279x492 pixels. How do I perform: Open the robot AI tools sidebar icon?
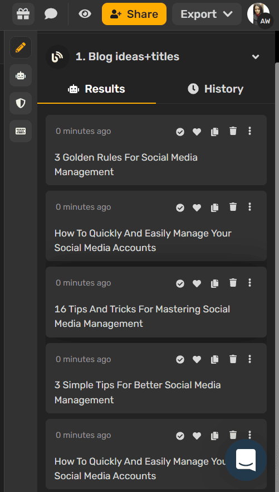tap(21, 75)
